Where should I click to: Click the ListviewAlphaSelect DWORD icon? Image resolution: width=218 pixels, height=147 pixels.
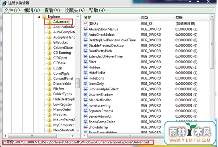[x=86, y=89]
